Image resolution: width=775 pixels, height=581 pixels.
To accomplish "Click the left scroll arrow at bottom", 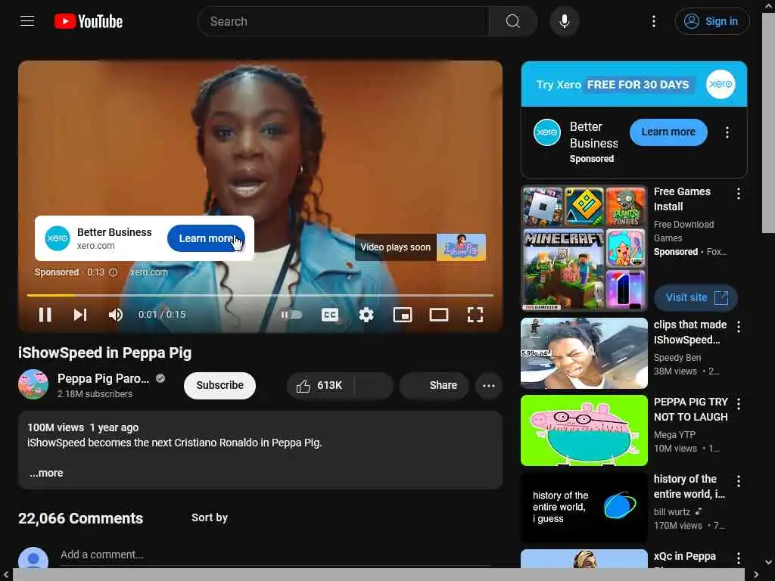I will tap(6, 575).
